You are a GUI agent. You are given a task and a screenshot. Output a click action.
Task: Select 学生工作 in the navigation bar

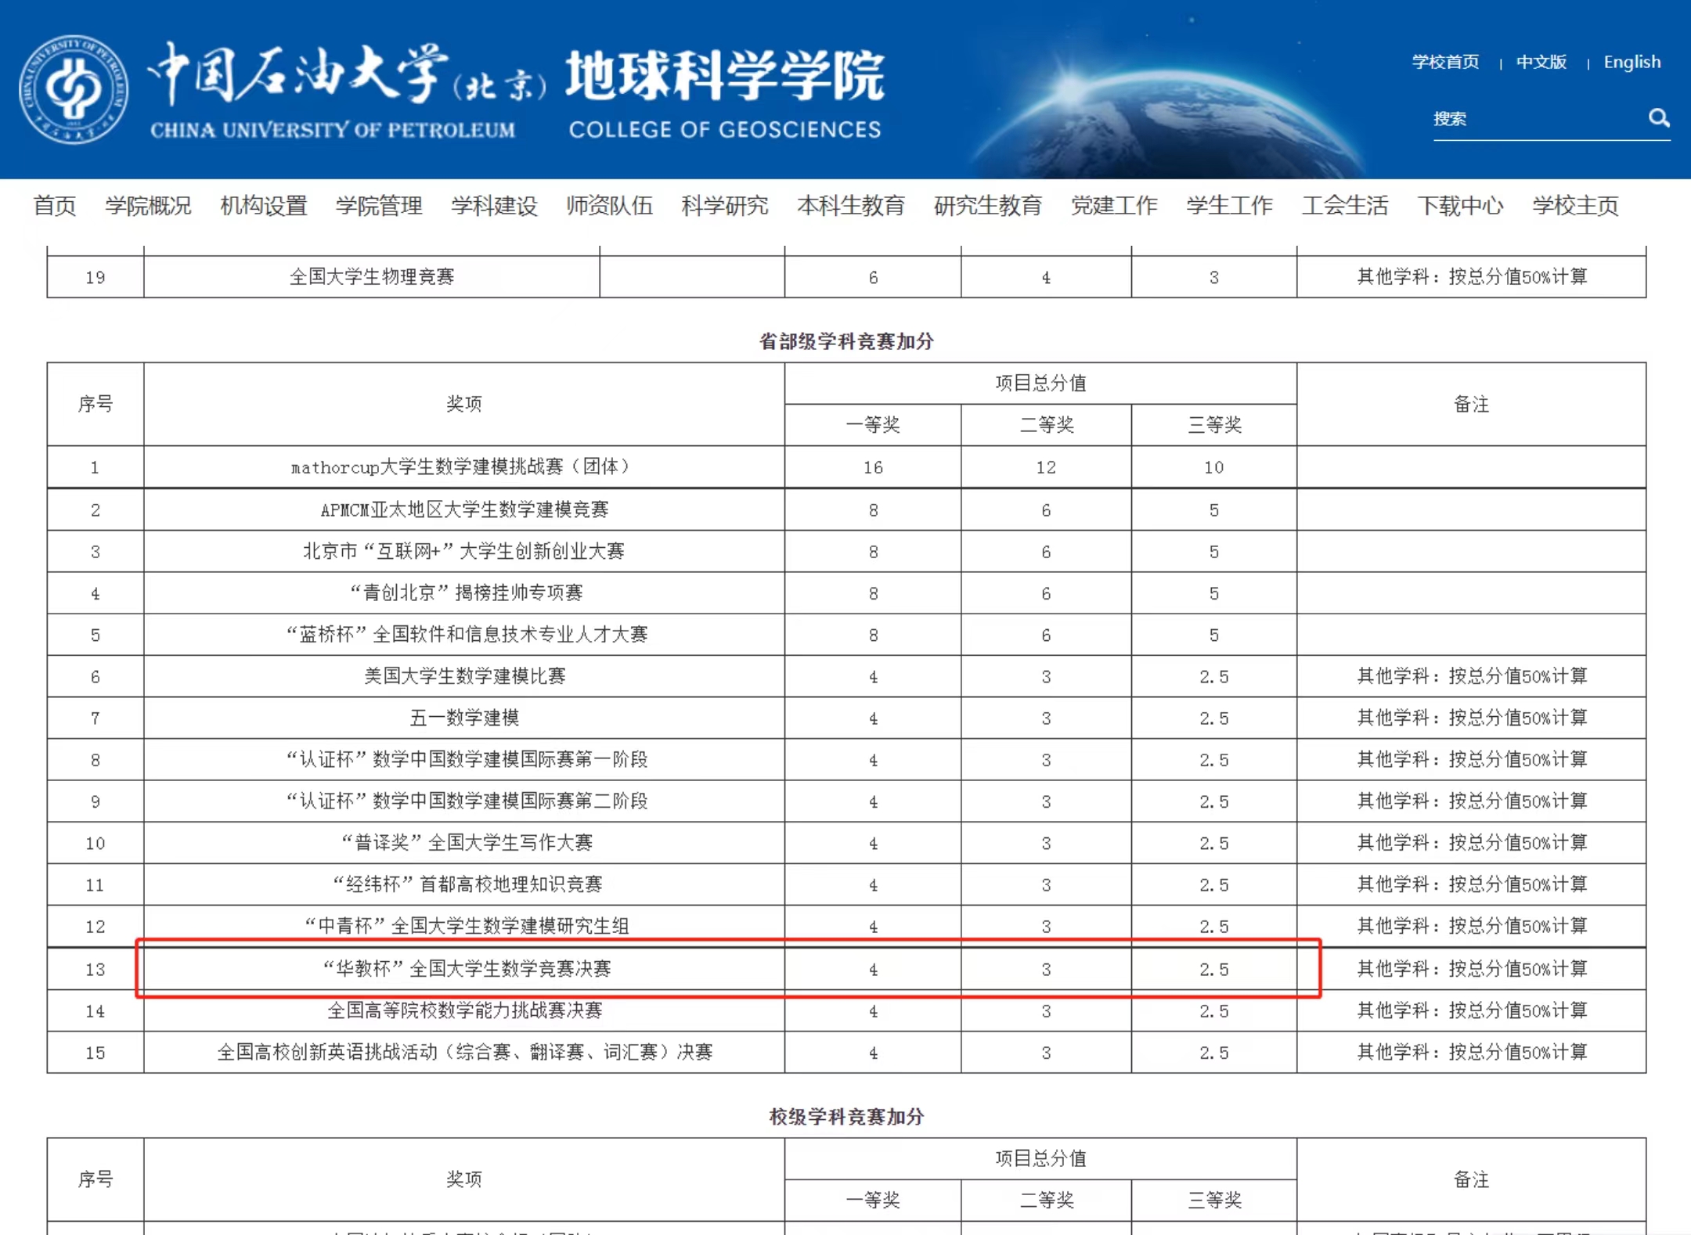pyautogui.click(x=1228, y=206)
